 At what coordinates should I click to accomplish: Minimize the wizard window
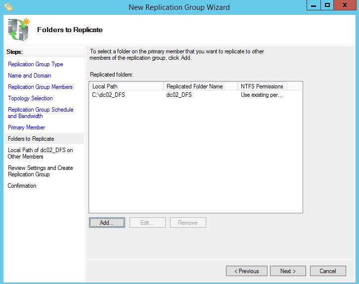click(x=314, y=5)
